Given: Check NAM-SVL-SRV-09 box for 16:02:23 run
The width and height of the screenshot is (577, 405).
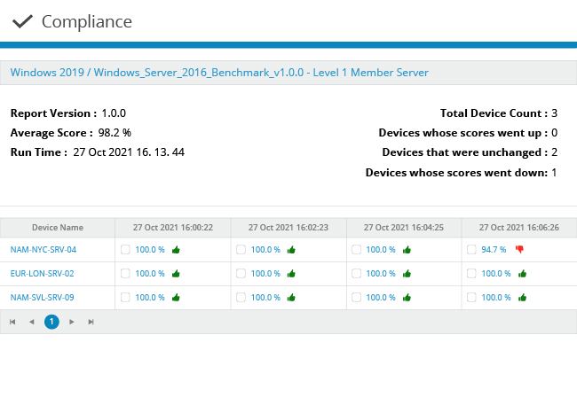Looking at the screenshot, I should click(241, 297).
